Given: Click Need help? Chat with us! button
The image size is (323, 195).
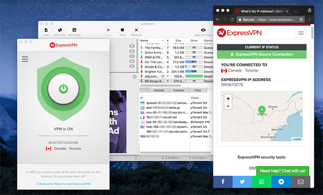Looking at the screenshot, I should pos(283,171).
